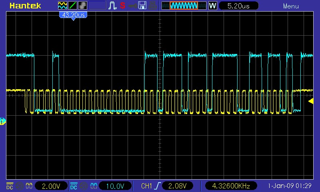
Task: Toggle CH1 yellow DC coupling indicator
Action: point(10,186)
